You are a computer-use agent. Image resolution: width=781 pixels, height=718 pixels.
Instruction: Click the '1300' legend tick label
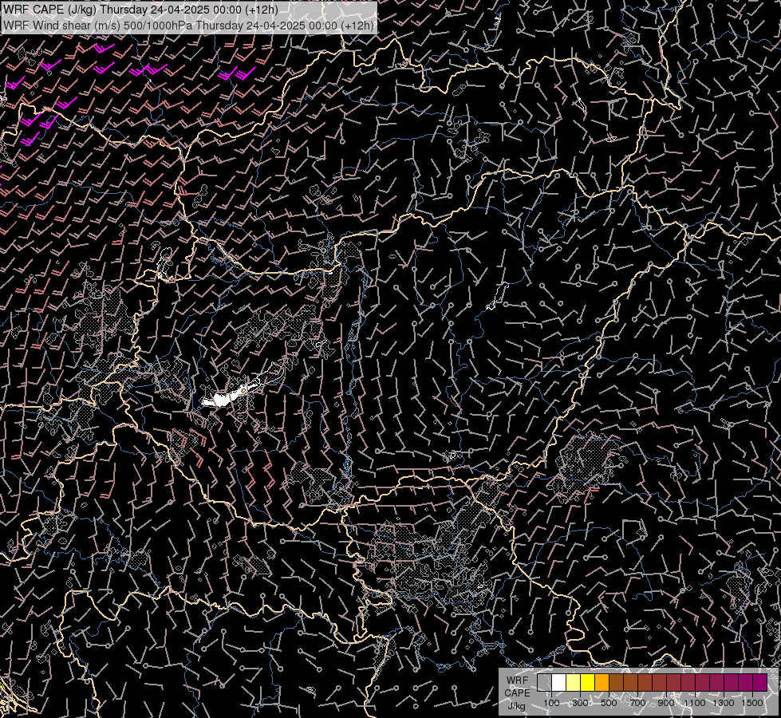pos(724,703)
